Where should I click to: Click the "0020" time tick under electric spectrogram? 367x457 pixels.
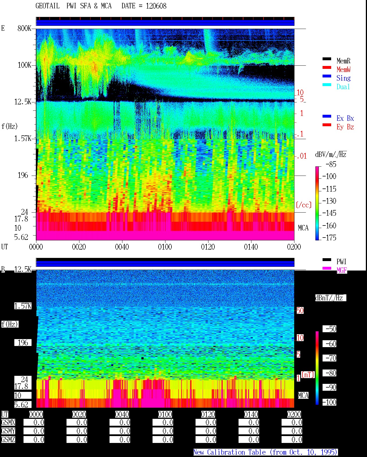click(79, 247)
